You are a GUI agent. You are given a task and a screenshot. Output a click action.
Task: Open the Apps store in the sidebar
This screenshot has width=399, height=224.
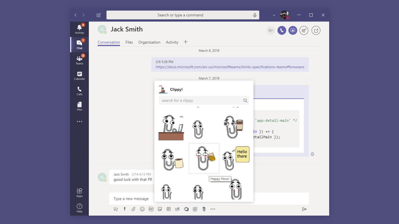(x=79, y=193)
